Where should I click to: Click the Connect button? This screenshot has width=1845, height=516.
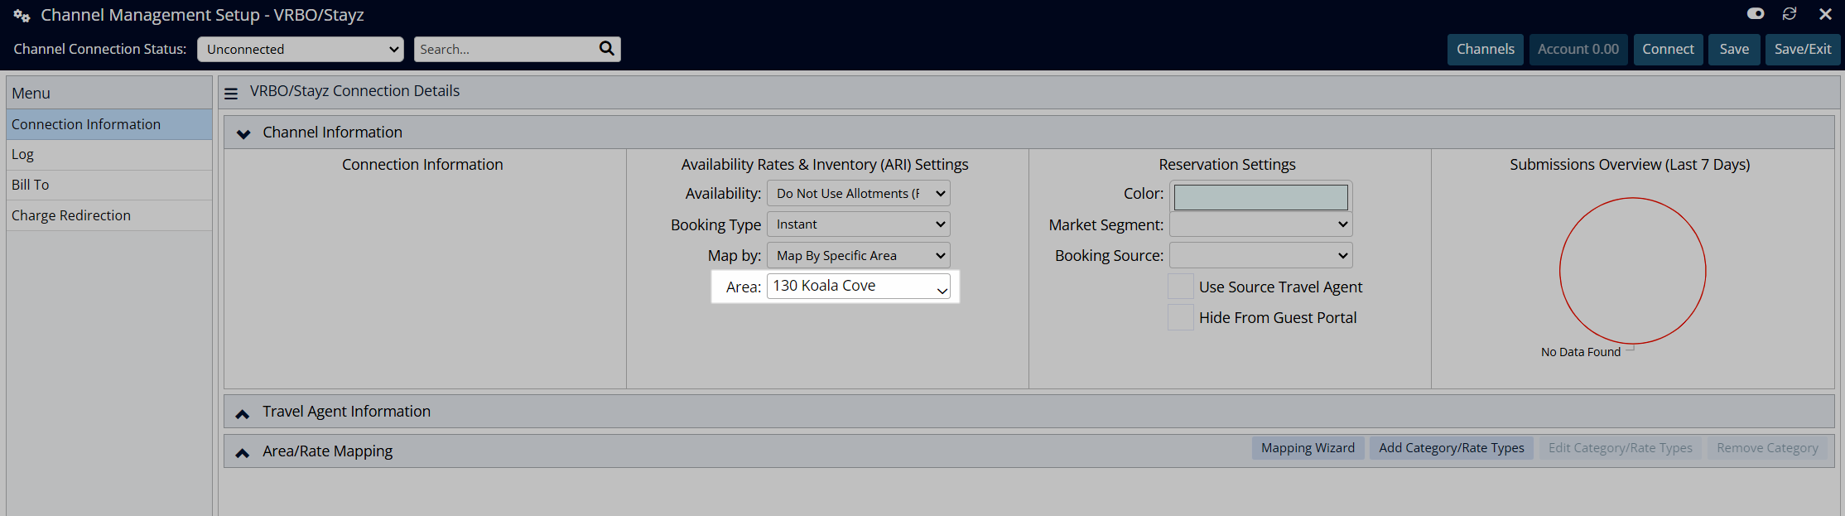point(1669,49)
